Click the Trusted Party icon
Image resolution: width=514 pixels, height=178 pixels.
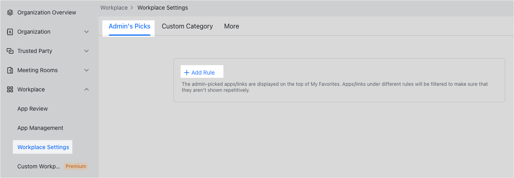[10, 51]
